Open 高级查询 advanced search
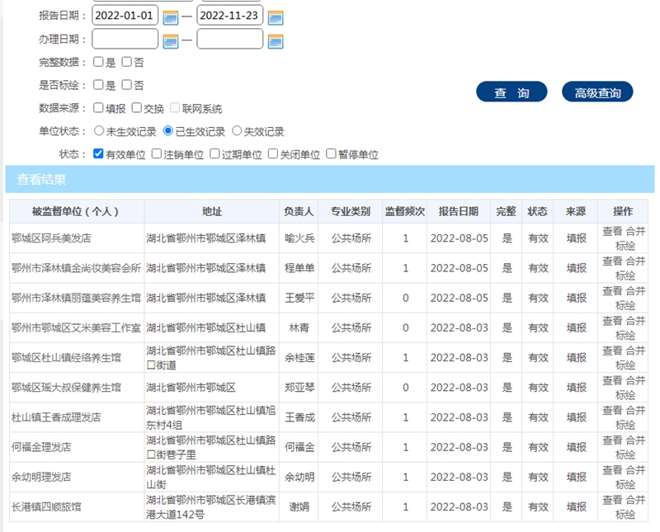660x532 pixels. coord(597,92)
